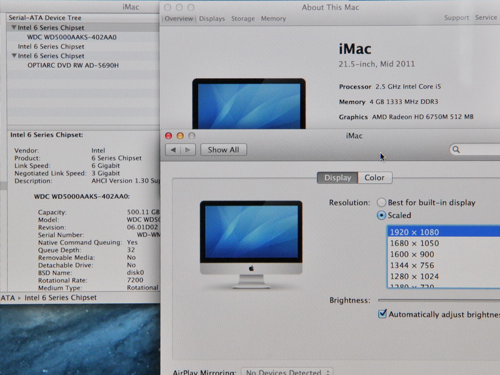Select 1680 × 1050 resolution

tap(444, 243)
